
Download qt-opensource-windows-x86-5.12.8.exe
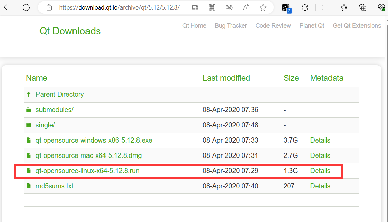coord(94,140)
